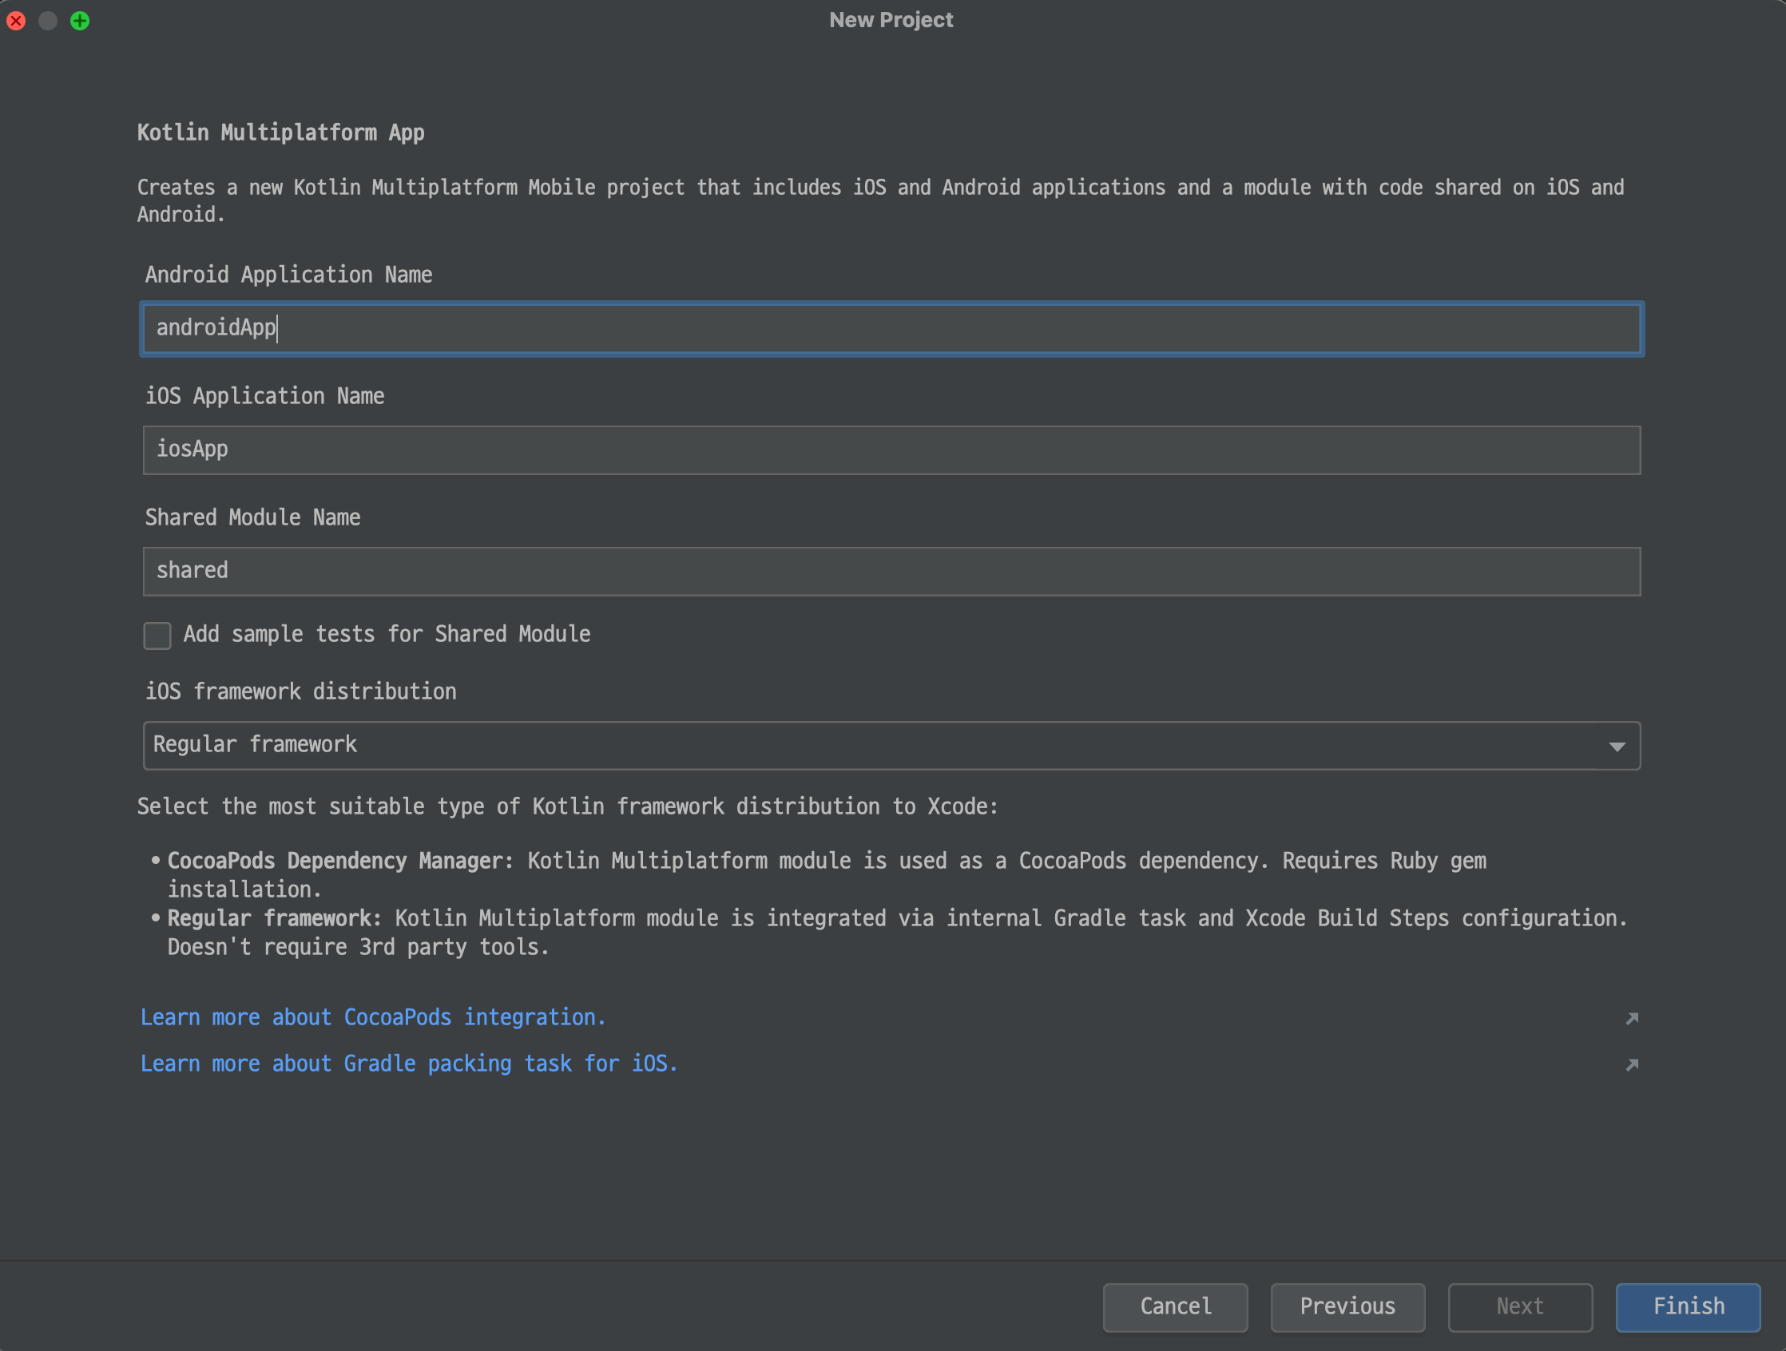Click the Shared Module Name field
The height and width of the screenshot is (1351, 1786).
tap(891, 572)
